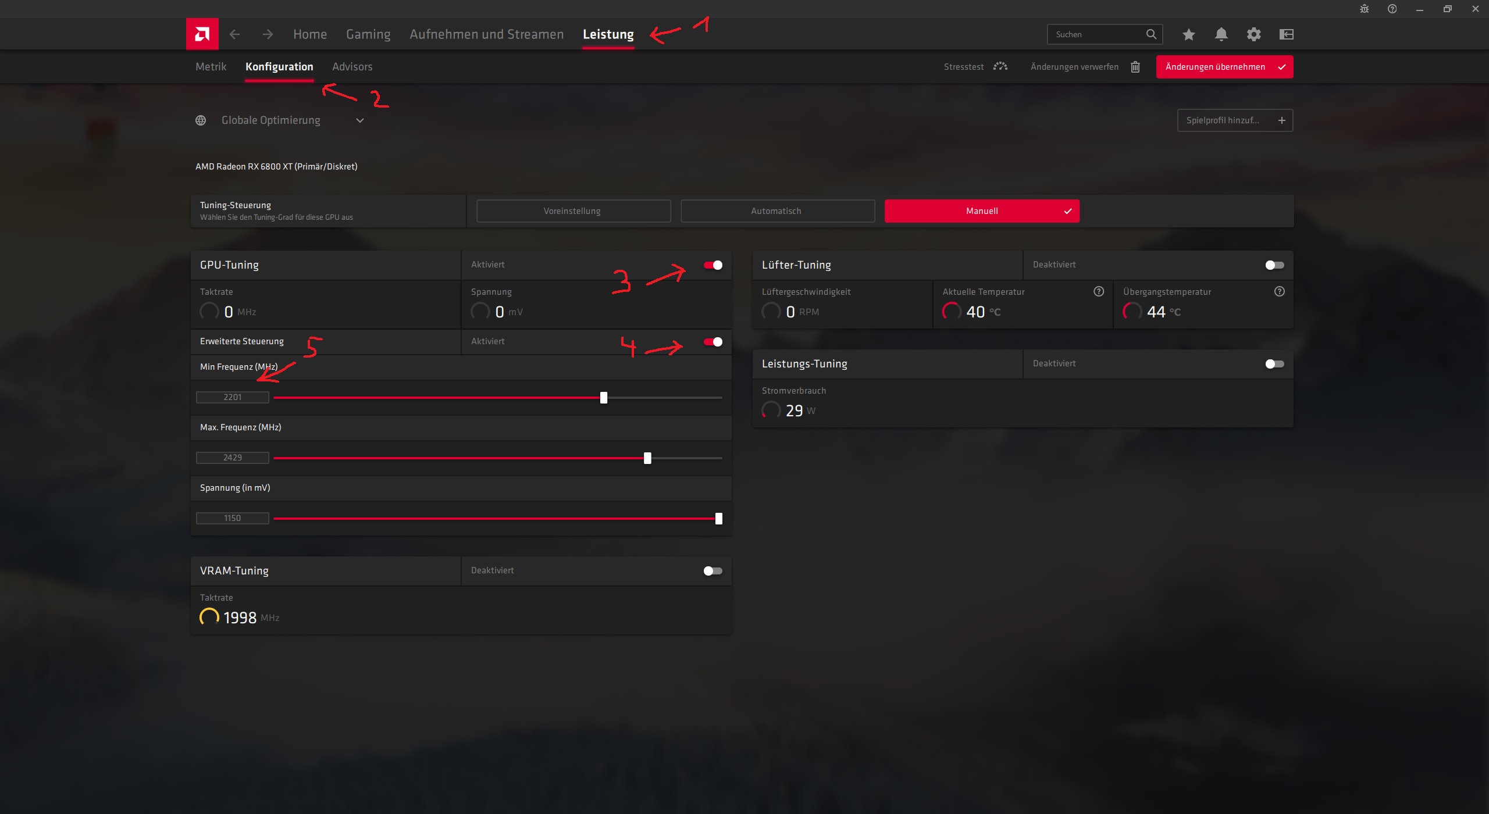1489x814 pixels.
Task: Open the notifications bell
Action: (1221, 34)
